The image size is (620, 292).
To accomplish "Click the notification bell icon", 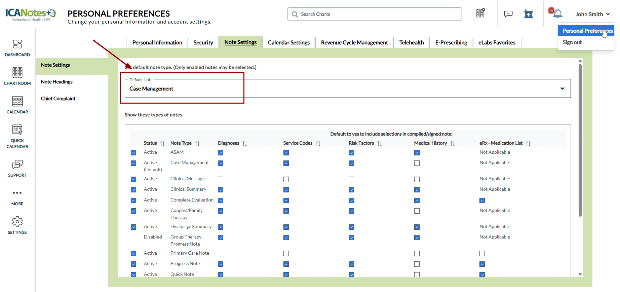I will coord(557,14).
